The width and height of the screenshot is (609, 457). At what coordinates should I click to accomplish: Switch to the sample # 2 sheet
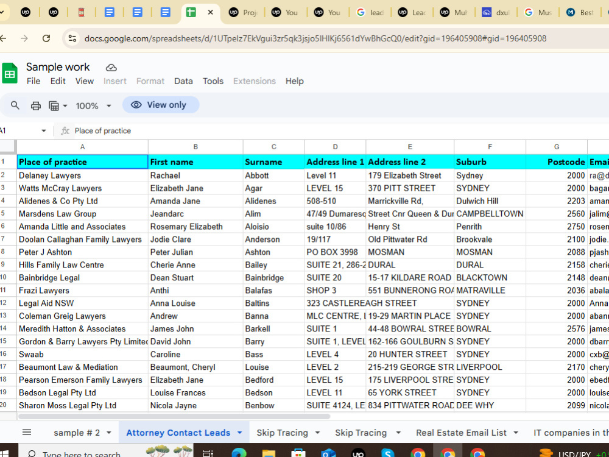pos(77,433)
